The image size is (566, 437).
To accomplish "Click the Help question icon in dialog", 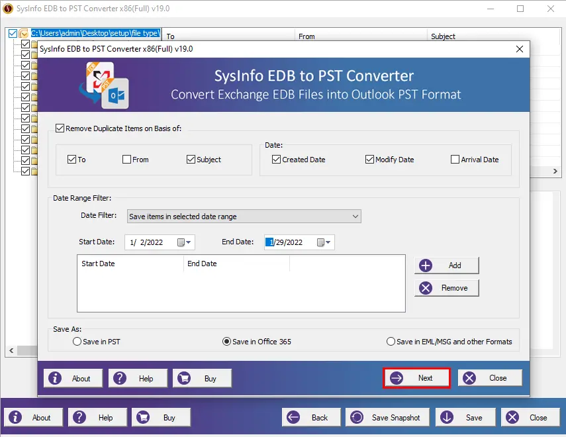I will click(120, 379).
